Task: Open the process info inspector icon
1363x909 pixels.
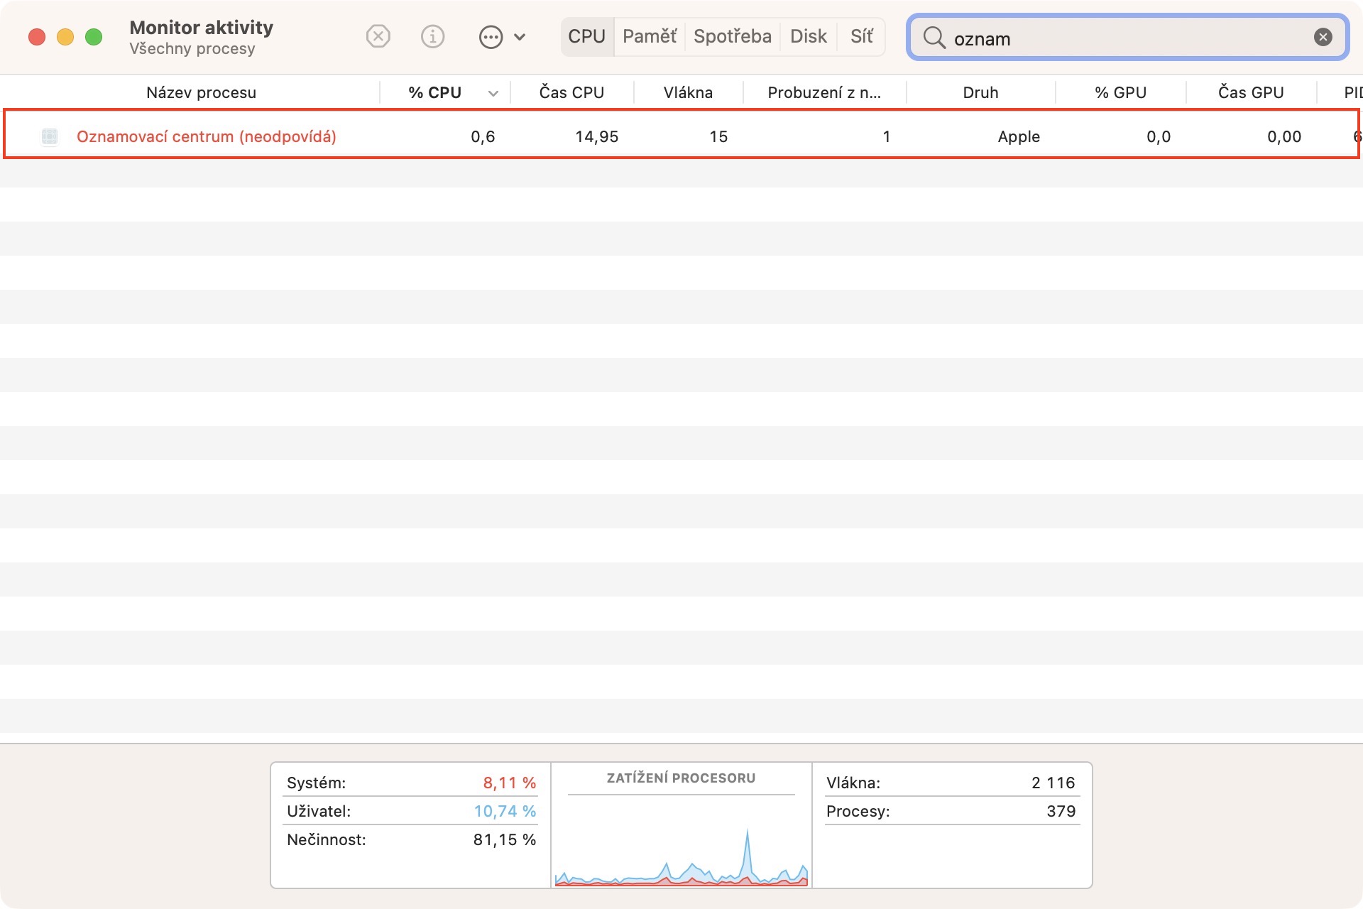Action: coord(432,36)
